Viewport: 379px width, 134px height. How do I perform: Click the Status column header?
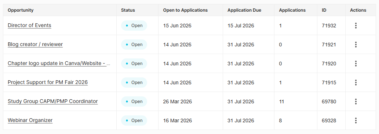click(x=128, y=10)
